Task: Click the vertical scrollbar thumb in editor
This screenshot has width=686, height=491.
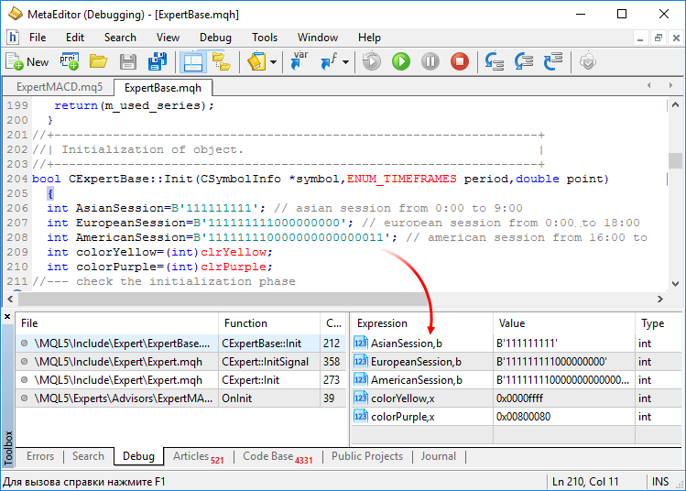Action: [675, 160]
